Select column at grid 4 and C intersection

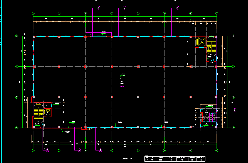(x=112, y=67)
